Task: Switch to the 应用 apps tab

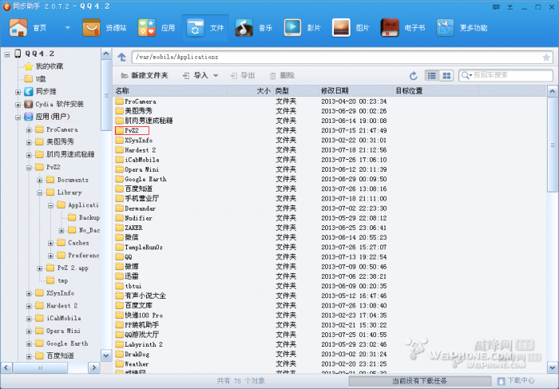Action: click(157, 28)
